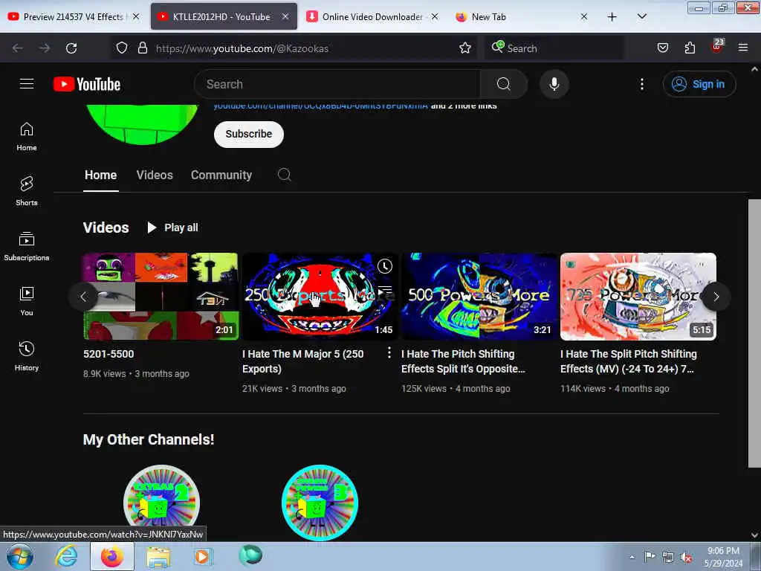Click the 500 Powers More thumbnail
The width and height of the screenshot is (761, 571).
(479, 296)
